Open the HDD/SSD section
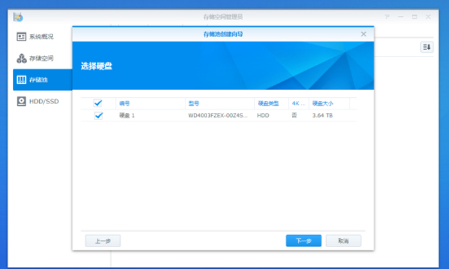Viewport: 449px width, 269px height. click(42, 101)
